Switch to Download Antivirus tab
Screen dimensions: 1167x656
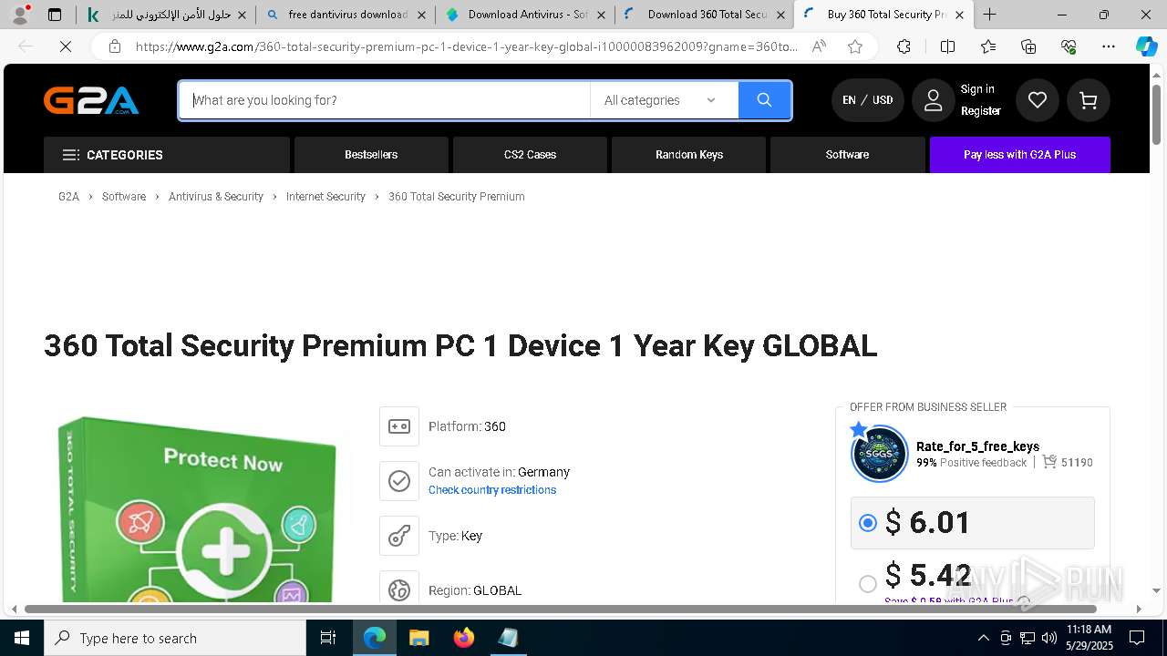[526, 15]
